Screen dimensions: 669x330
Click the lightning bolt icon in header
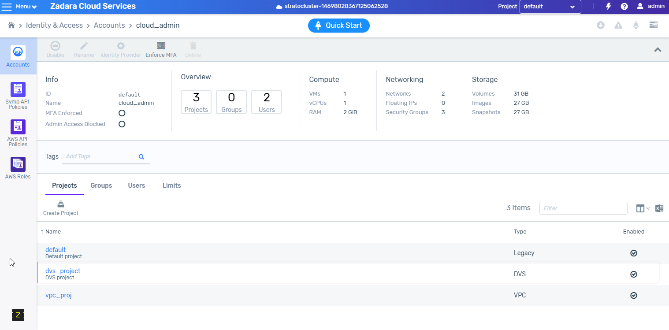(609, 6)
